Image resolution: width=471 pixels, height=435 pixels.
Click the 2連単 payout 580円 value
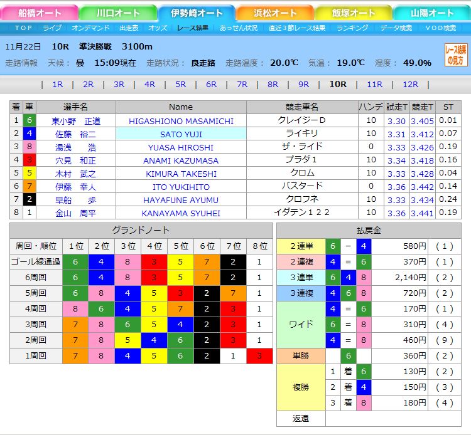414,246
